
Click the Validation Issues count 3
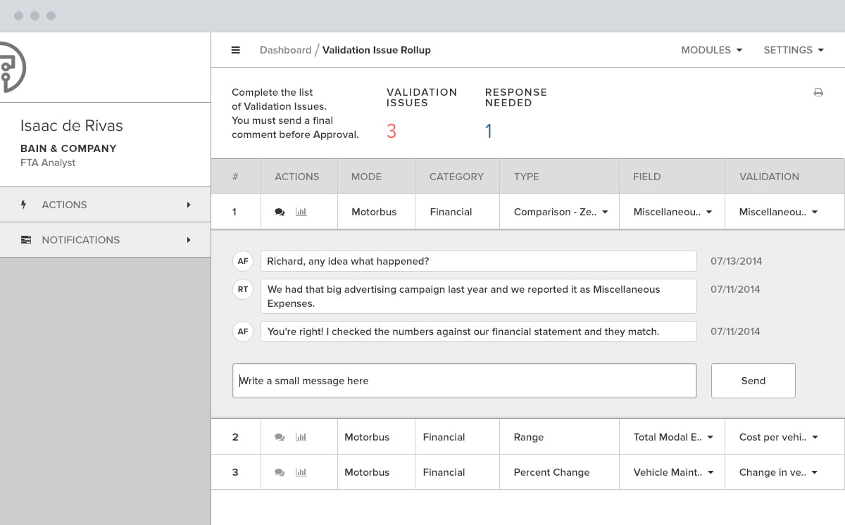392,131
